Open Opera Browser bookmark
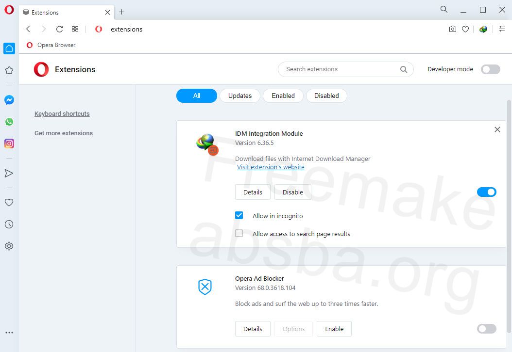The image size is (512, 352). pos(51,45)
